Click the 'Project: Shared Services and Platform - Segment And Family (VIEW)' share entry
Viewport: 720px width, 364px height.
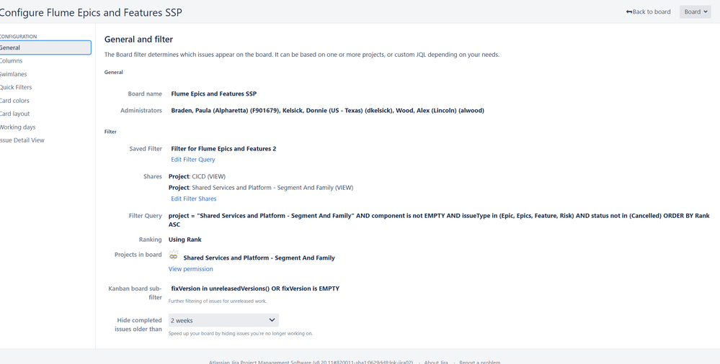tap(261, 188)
